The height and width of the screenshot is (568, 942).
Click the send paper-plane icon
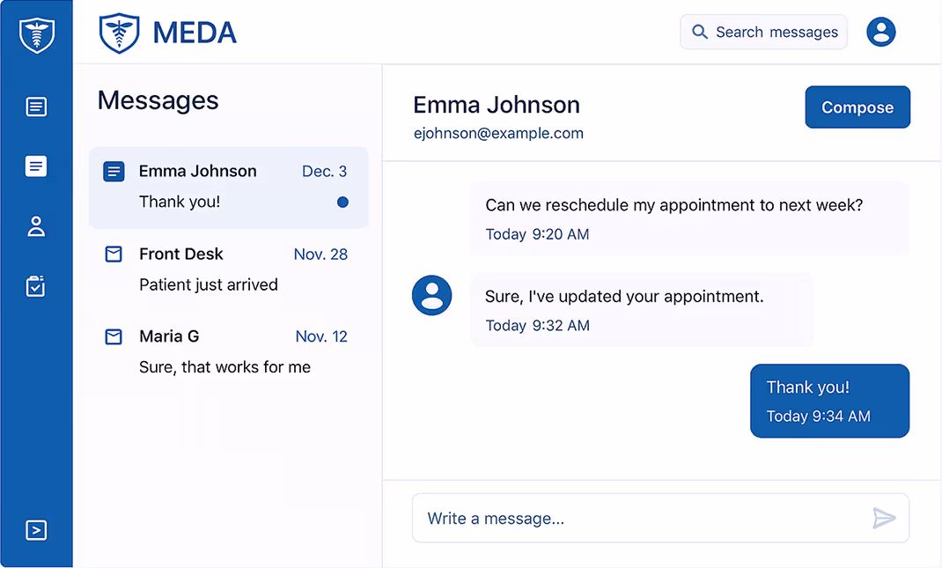point(884,518)
